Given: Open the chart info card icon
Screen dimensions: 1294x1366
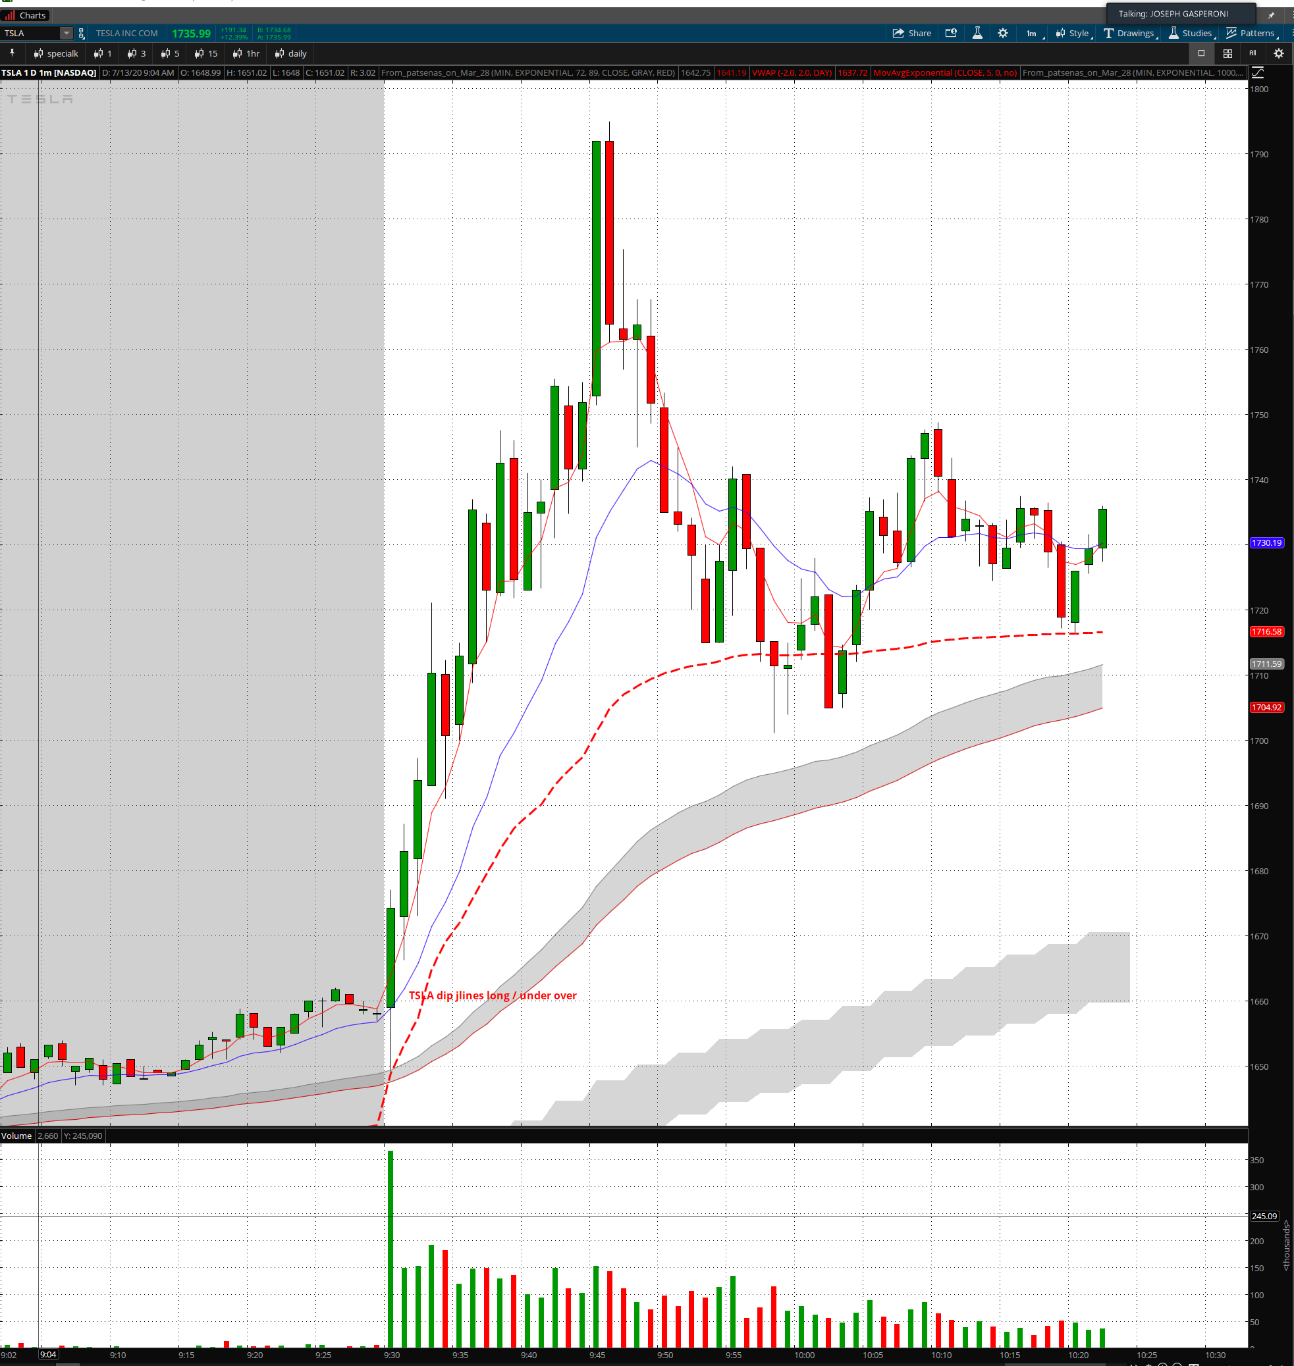Looking at the screenshot, I should (950, 33).
